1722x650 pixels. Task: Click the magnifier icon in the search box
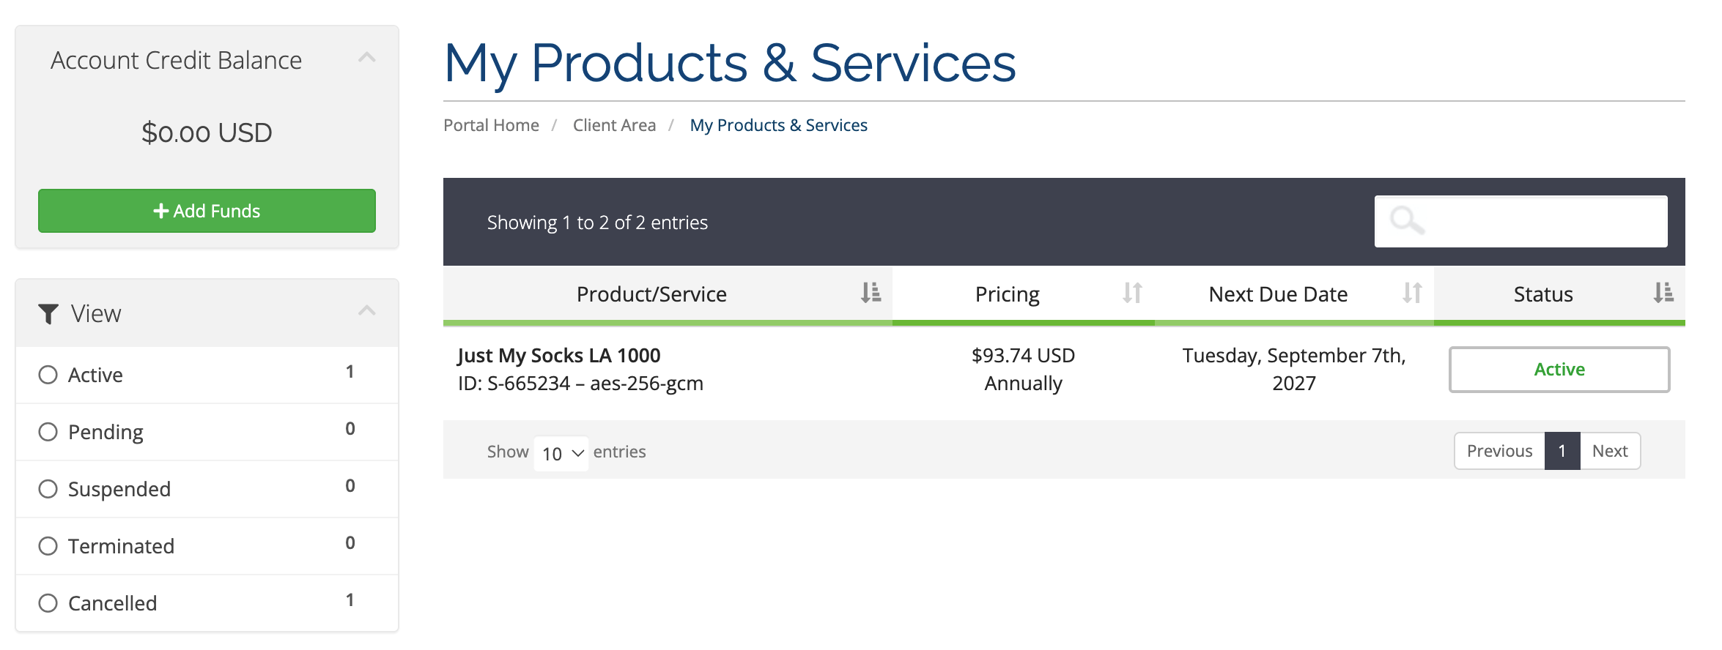coord(1407,220)
